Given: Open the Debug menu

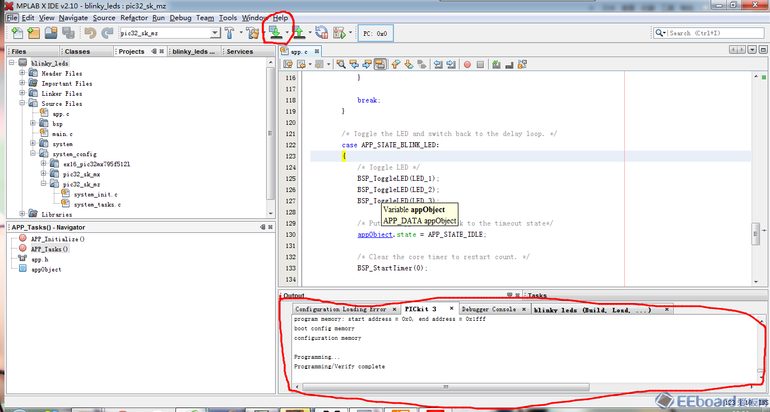Looking at the screenshot, I should [x=180, y=18].
